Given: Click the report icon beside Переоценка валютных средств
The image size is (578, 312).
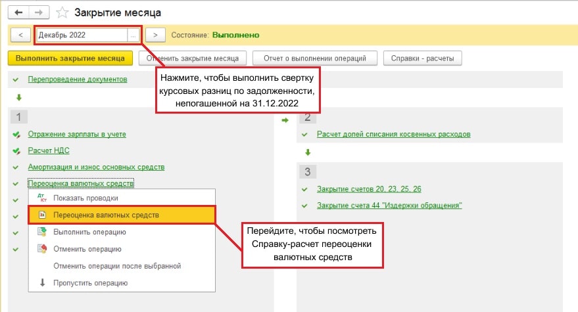Looking at the screenshot, I should point(42,215).
